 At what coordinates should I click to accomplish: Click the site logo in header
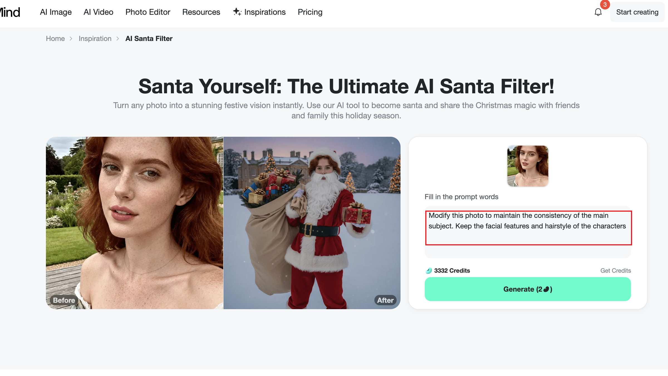pos(10,12)
